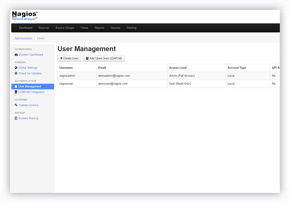Open the Update License page
This screenshot has width=290, height=203.
click(29, 105)
